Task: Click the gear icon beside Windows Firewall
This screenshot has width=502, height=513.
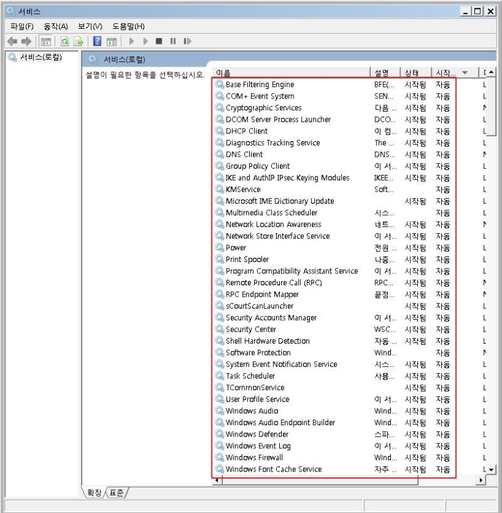Action: (x=220, y=457)
